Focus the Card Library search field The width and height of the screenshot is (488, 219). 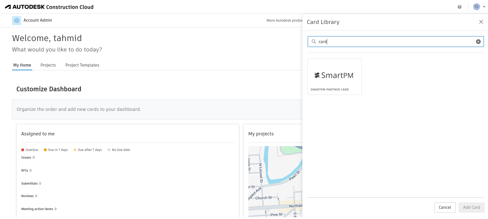coord(395,42)
